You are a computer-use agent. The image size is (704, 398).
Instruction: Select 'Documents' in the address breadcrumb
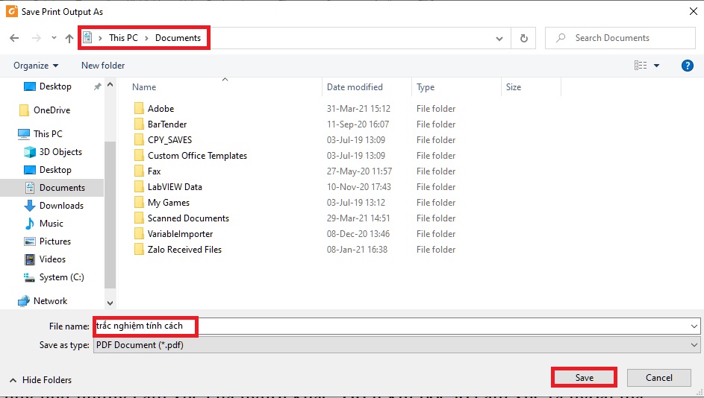point(178,38)
